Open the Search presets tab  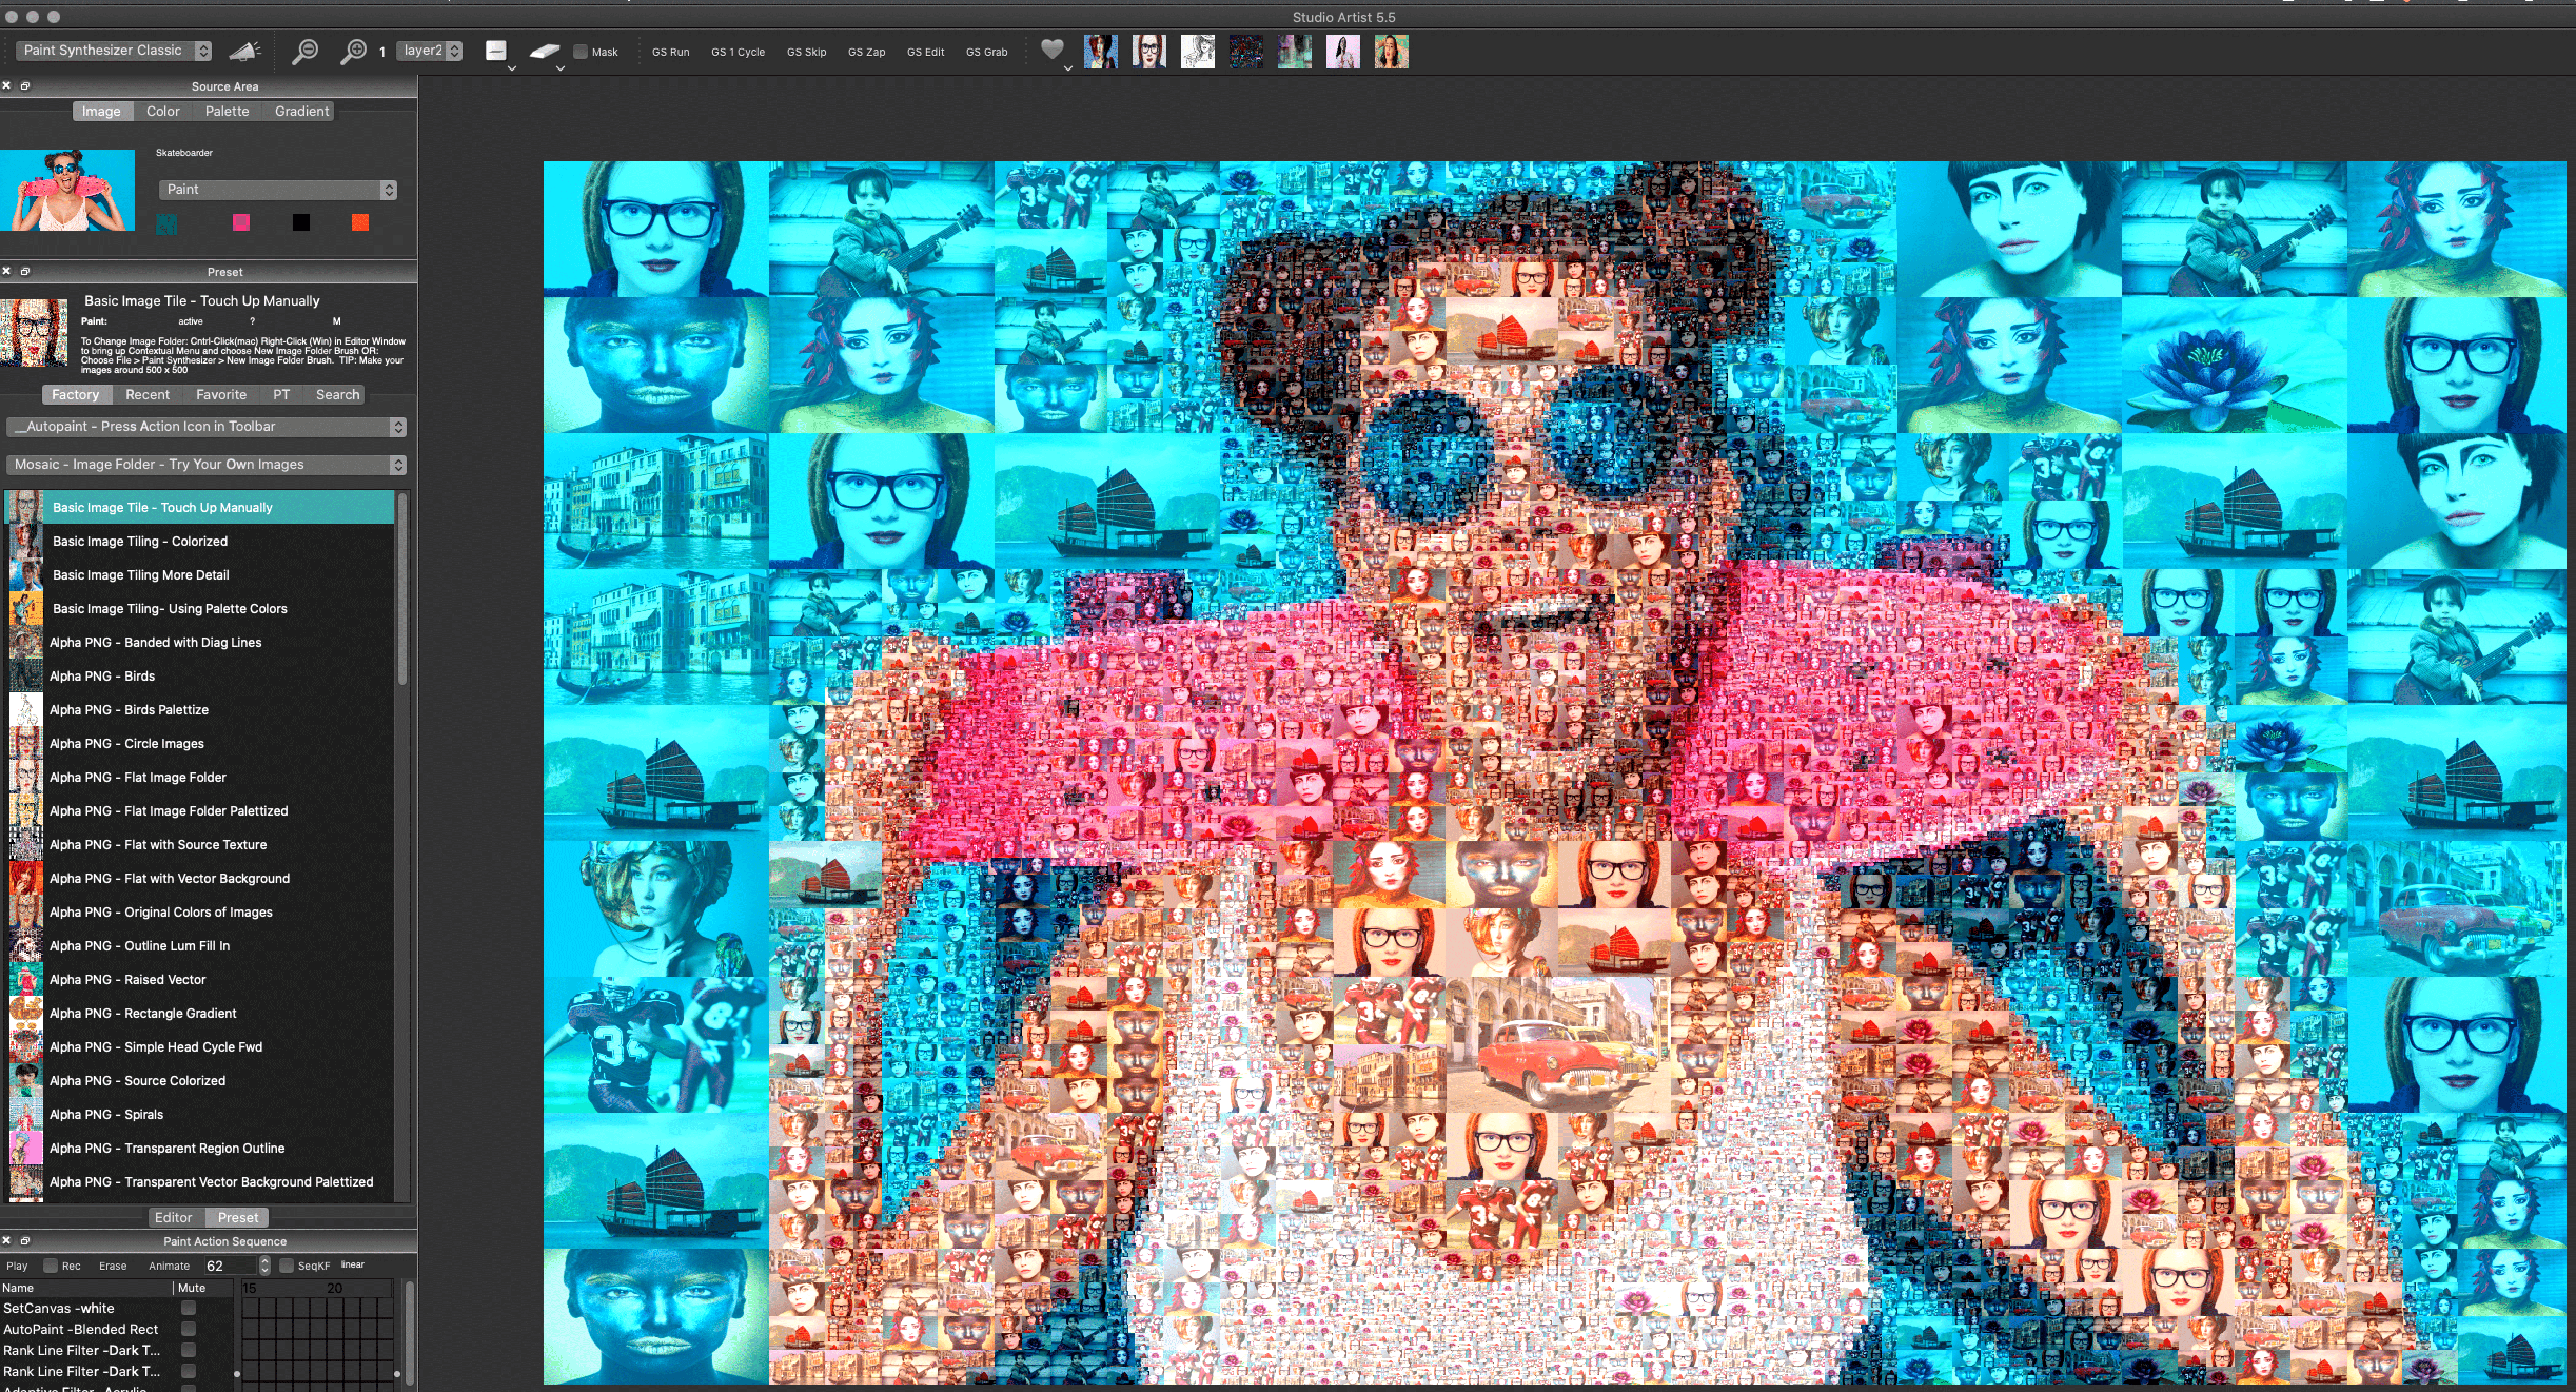point(338,394)
